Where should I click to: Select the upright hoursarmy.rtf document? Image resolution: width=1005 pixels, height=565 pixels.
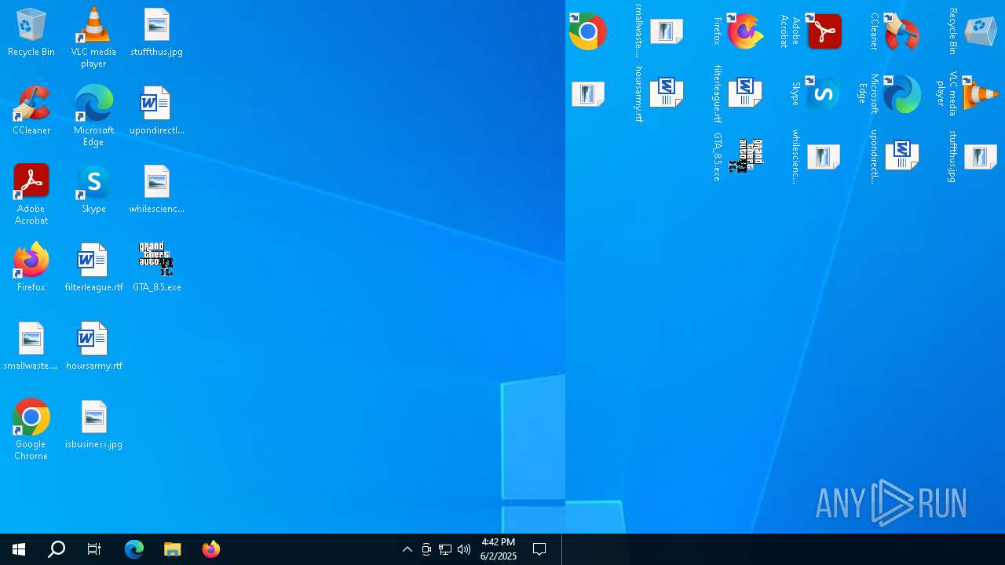(x=93, y=347)
